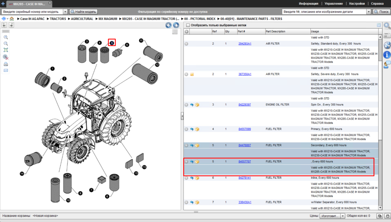391x222 pixels.
Task: Click the TRACTORS breadcrumb item
Action: tap(58, 19)
